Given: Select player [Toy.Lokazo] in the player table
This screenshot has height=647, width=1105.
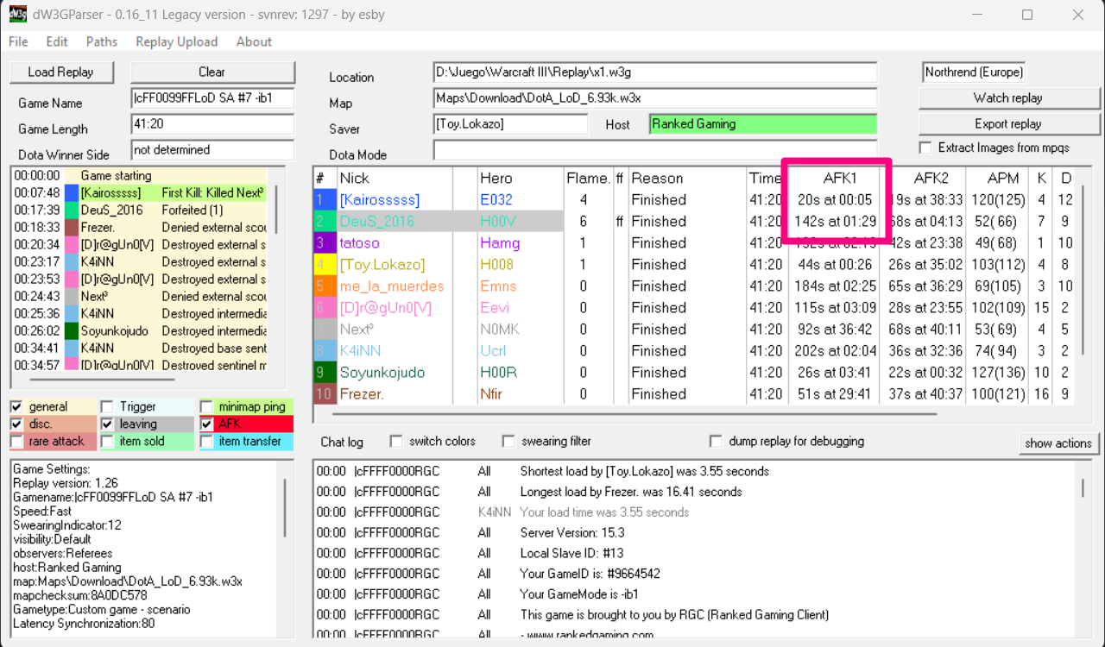Looking at the screenshot, I should [x=382, y=265].
